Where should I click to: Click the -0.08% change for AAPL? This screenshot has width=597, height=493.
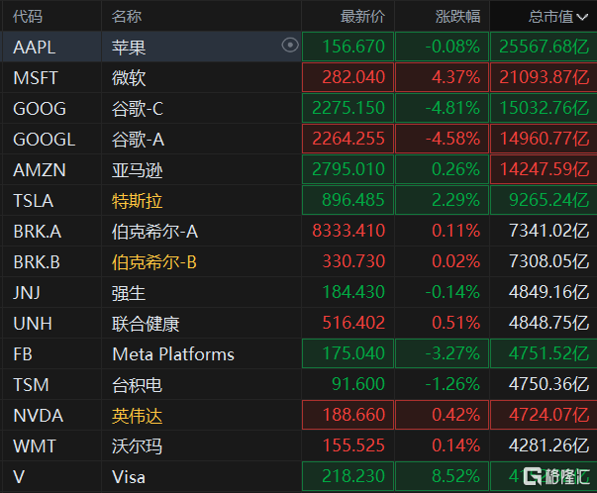(x=452, y=47)
